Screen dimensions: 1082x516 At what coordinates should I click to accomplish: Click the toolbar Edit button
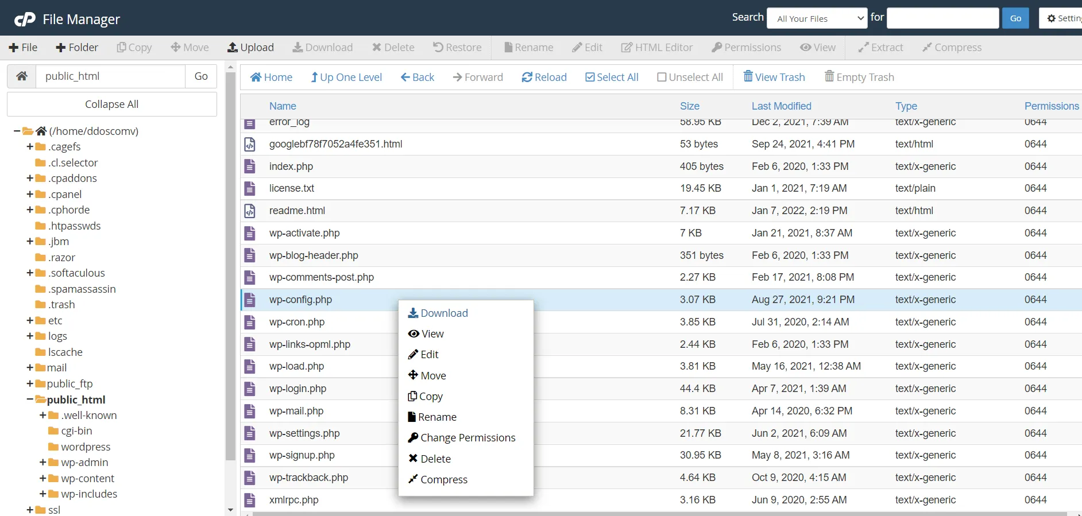[x=588, y=47]
